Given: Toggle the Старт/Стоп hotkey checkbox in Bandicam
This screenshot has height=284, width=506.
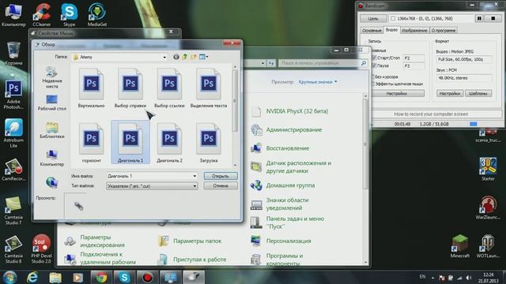Looking at the screenshot, I should (374, 58).
